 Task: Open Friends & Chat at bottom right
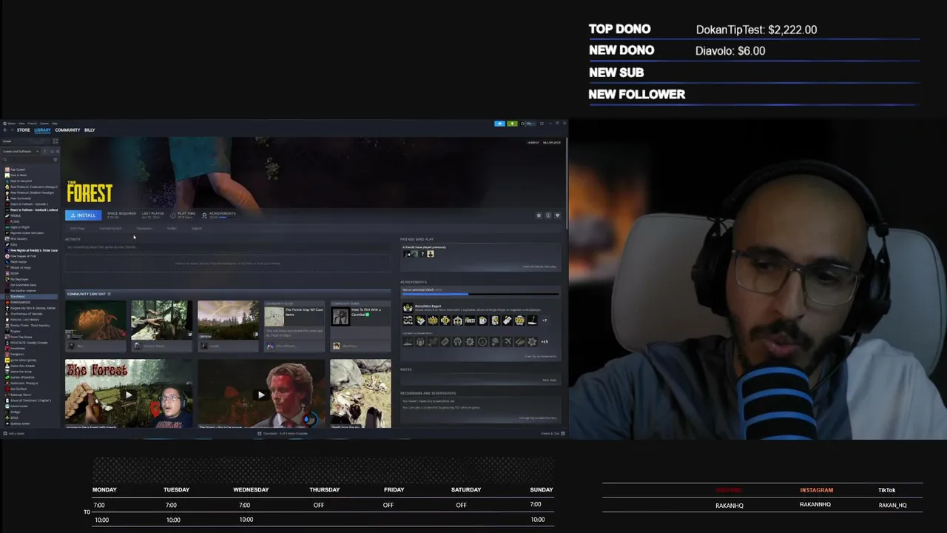pyautogui.click(x=552, y=433)
